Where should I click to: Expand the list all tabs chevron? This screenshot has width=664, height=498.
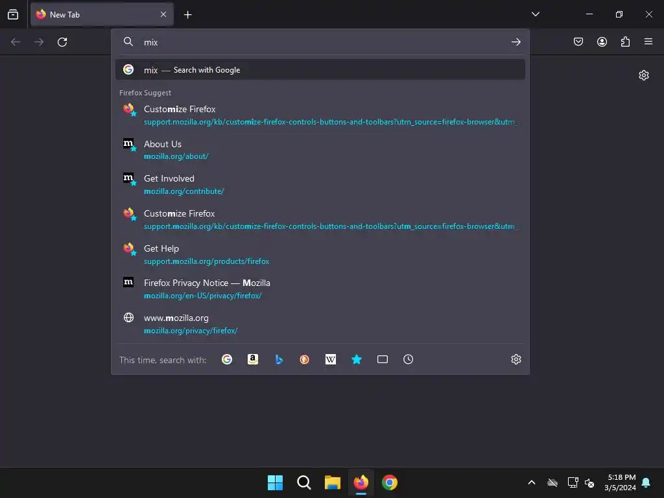click(535, 14)
